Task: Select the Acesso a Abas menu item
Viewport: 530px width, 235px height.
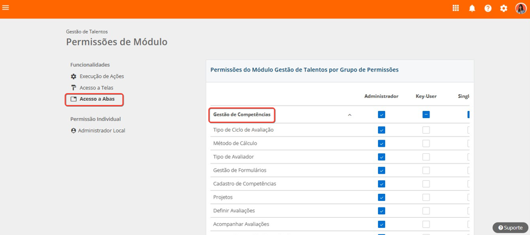Action: [95, 100]
